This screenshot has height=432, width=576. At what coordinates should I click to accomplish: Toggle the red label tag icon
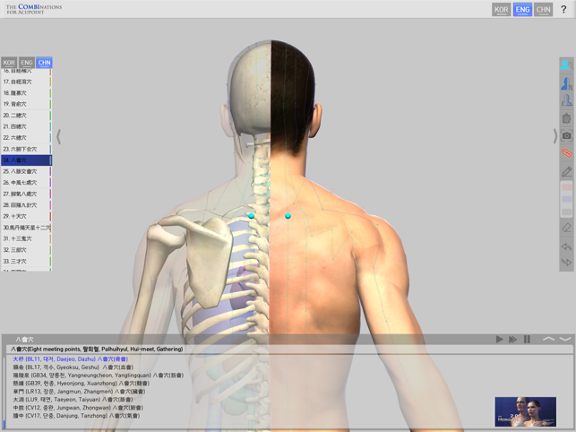[x=566, y=152]
